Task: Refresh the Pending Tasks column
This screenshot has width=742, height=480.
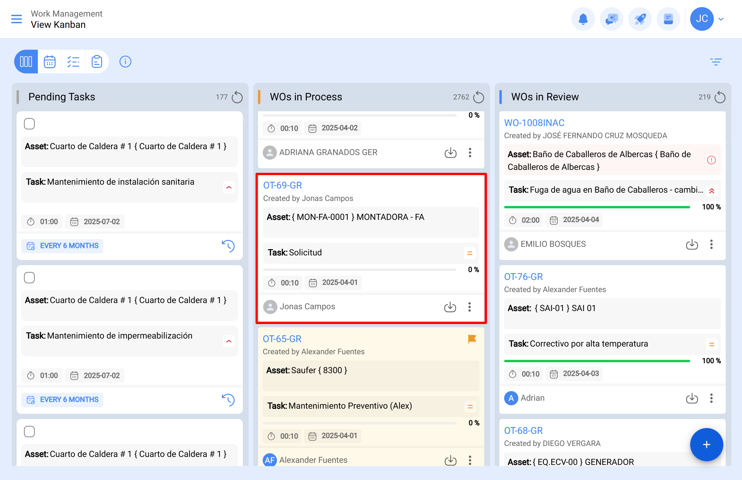Action: [237, 97]
